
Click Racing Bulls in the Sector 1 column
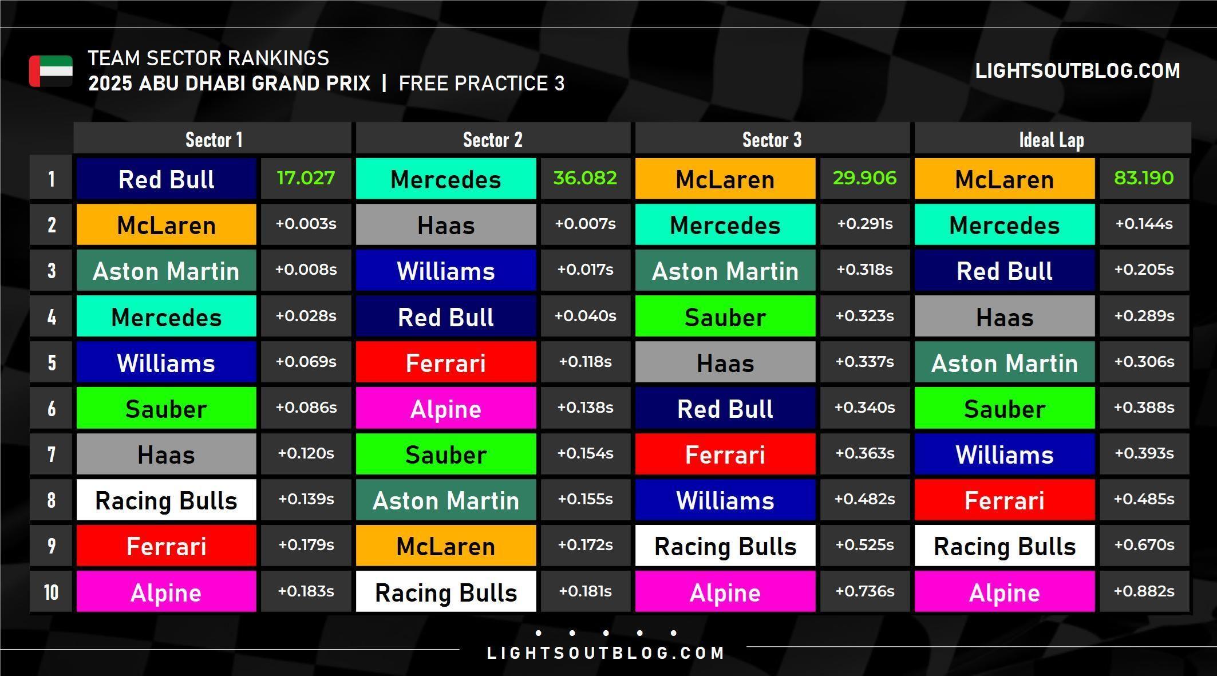point(166,500)
